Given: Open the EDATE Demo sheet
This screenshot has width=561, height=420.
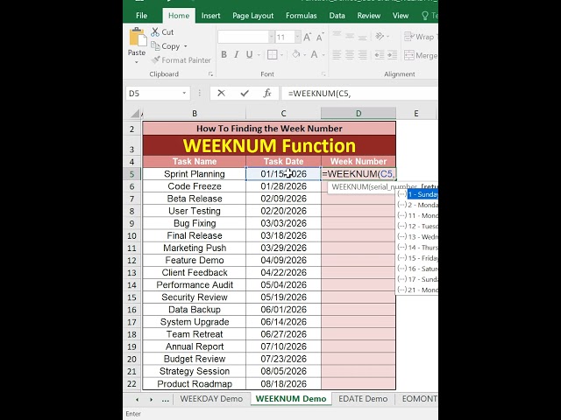Looking at the screenshot, I should click(x=363, y=399).
